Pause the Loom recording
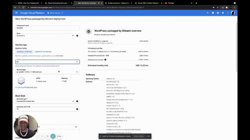 47,136
